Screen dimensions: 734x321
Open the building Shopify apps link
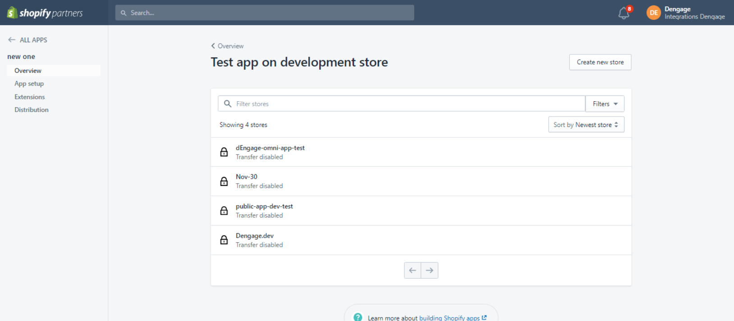tap(450, 318)
